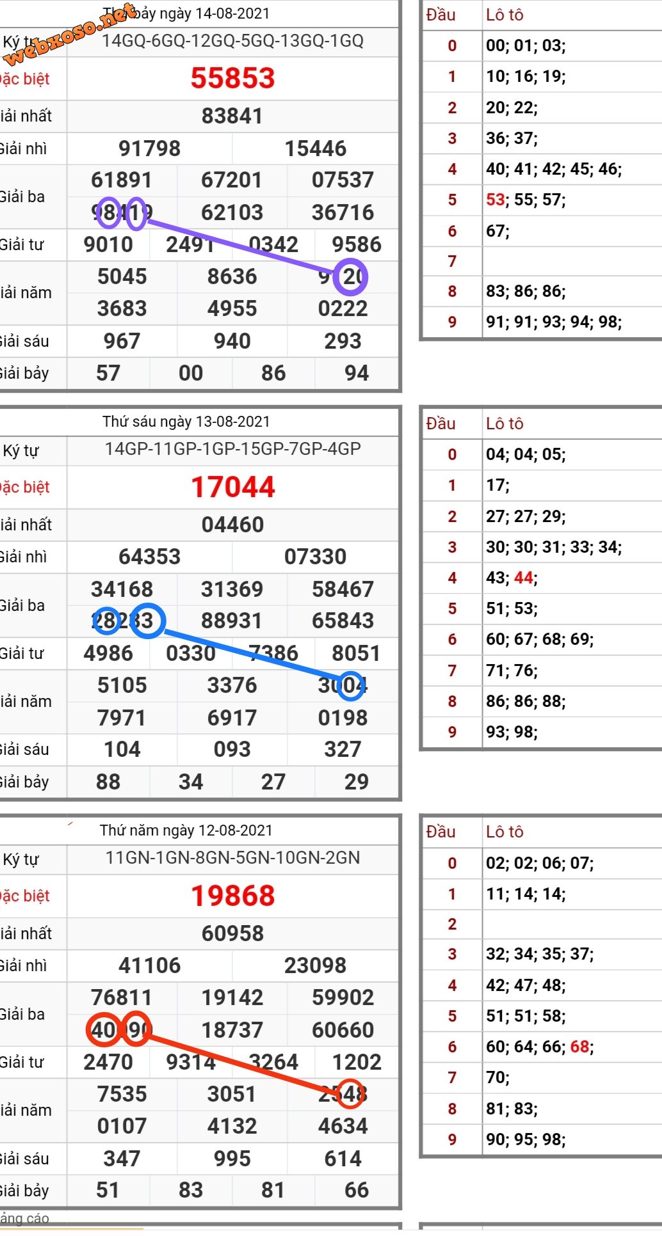The image size is (662, 1236).
Task: Click the loto row '60; 67; 68; 69;'
Action: (x=540, y=639)
